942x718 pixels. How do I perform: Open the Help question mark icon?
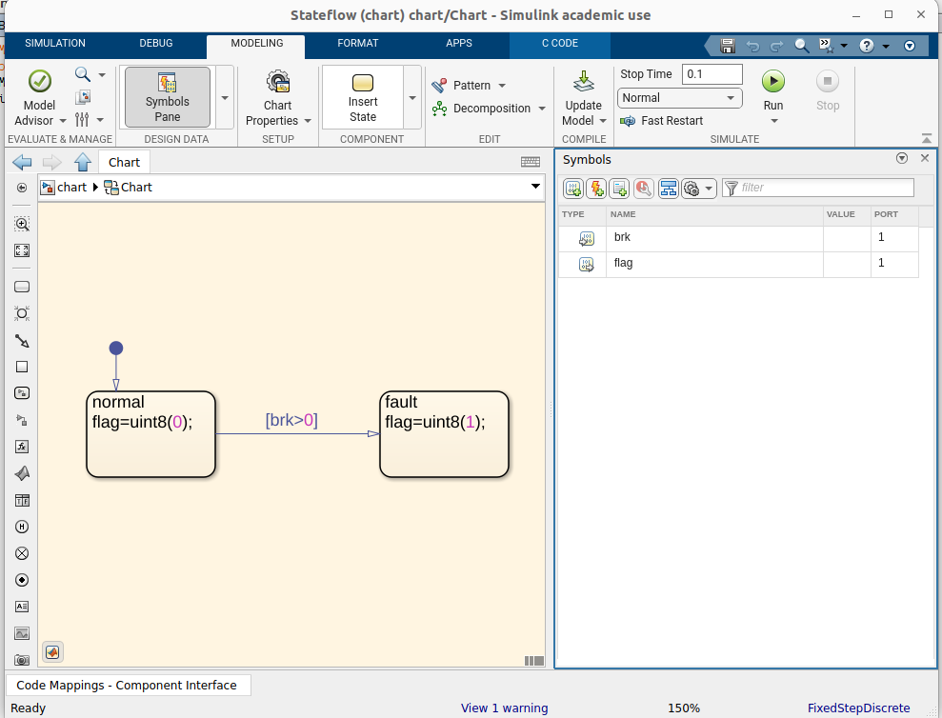(867, 46)
